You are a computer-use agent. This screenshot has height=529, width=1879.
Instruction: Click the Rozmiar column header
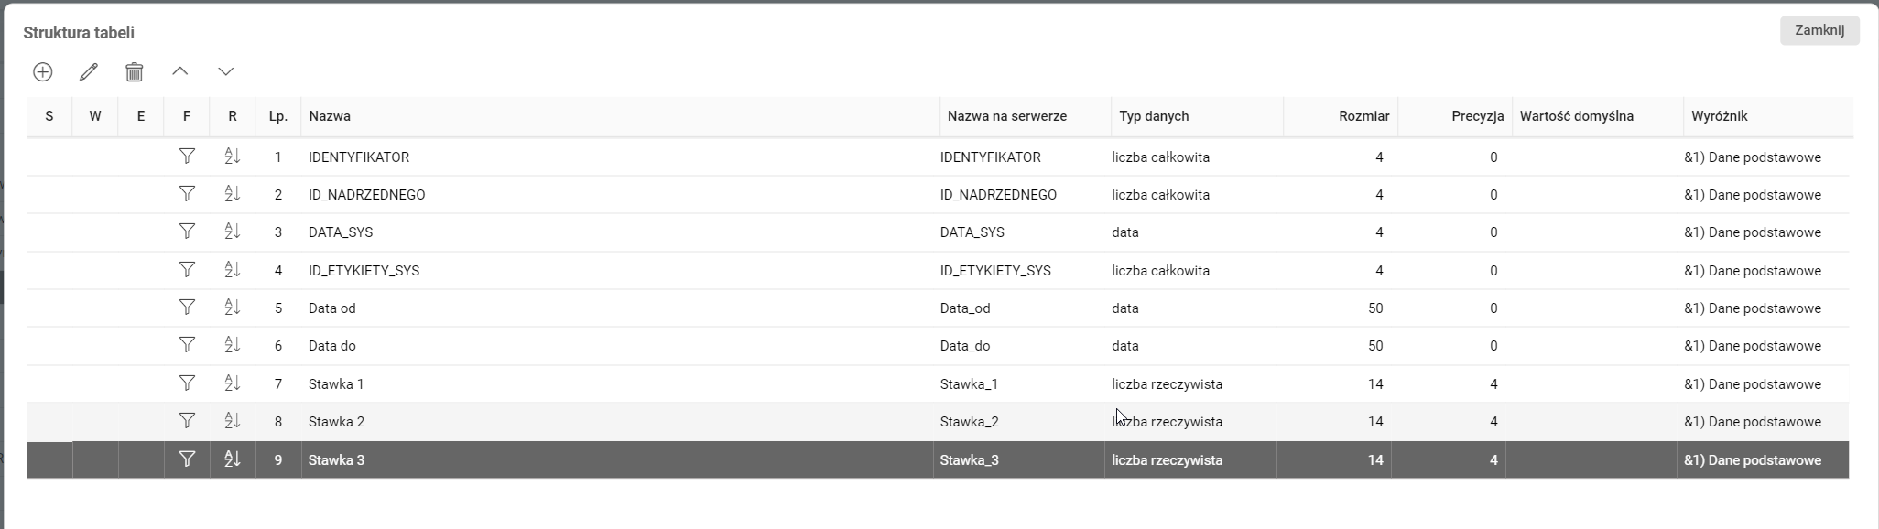coord(1363,116)
